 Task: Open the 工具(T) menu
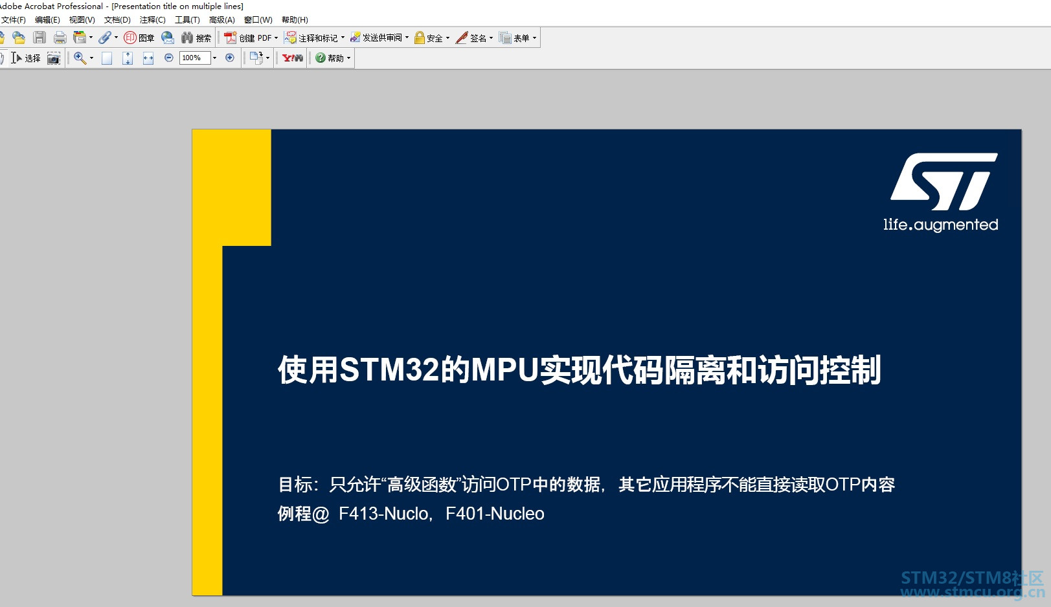(187, 20)
